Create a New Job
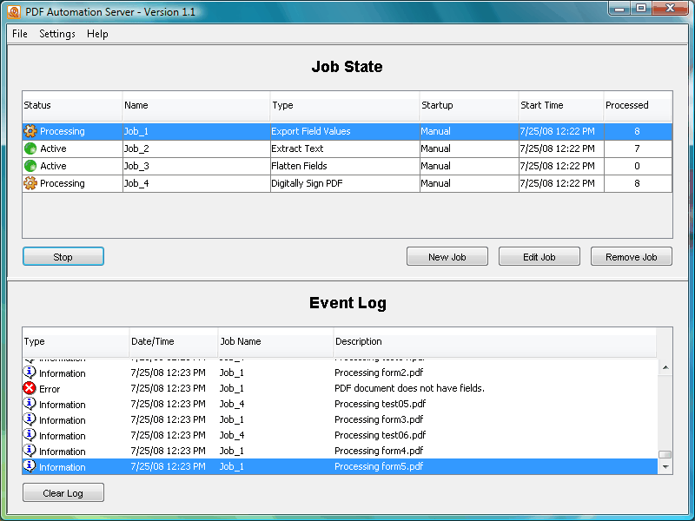 pyautogui.click(x=447, y=256)
